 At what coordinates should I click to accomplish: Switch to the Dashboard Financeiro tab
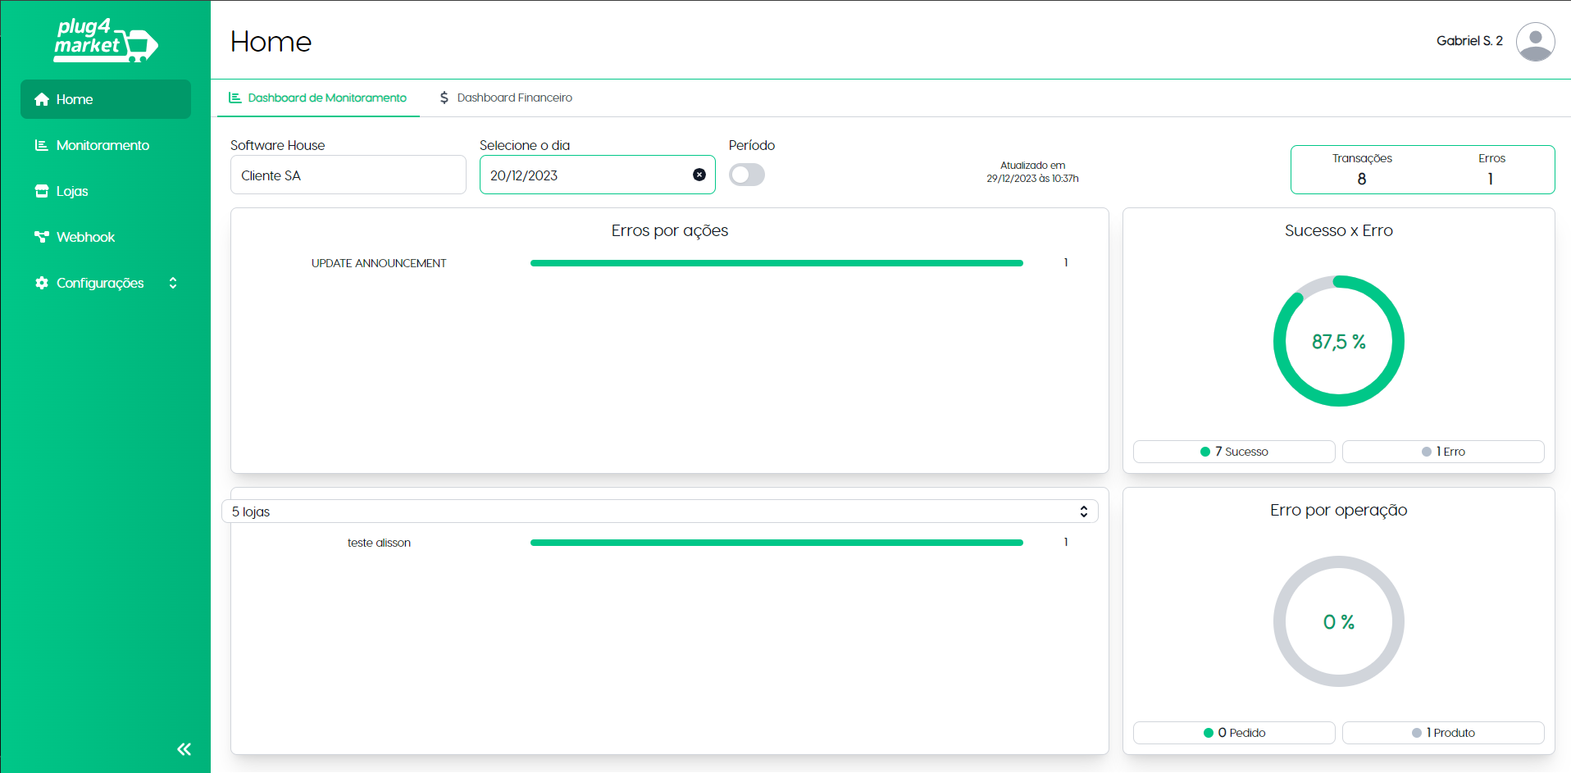[x=514, y=98]
